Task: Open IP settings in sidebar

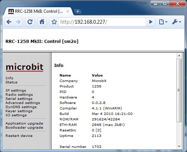Action: coord(16,91)
